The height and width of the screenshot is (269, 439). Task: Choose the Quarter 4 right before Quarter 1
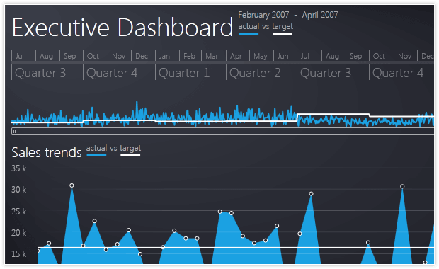click(112, 73)
